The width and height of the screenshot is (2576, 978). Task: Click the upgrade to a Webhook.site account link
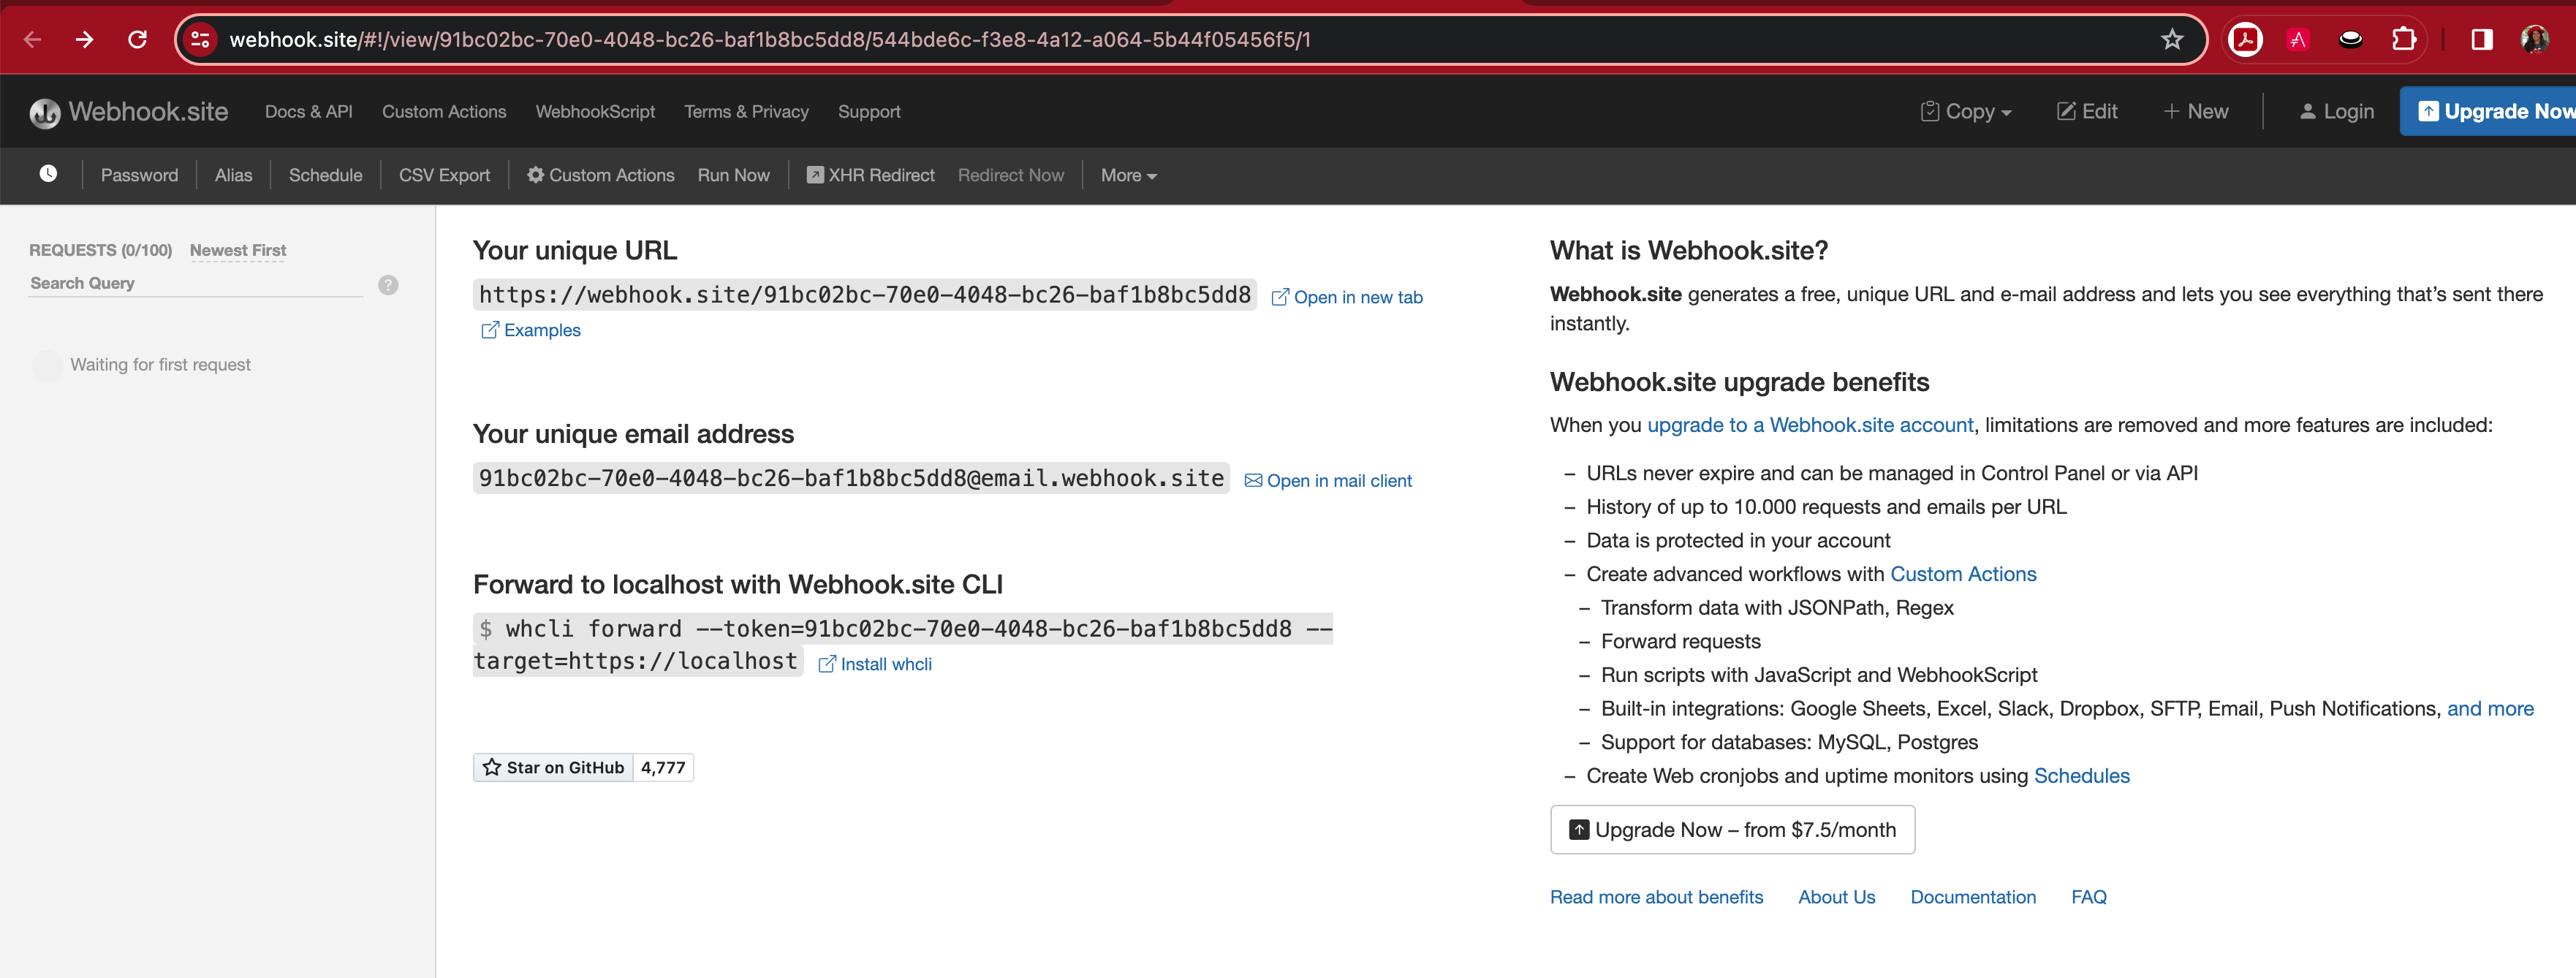tap(1811, 424)
